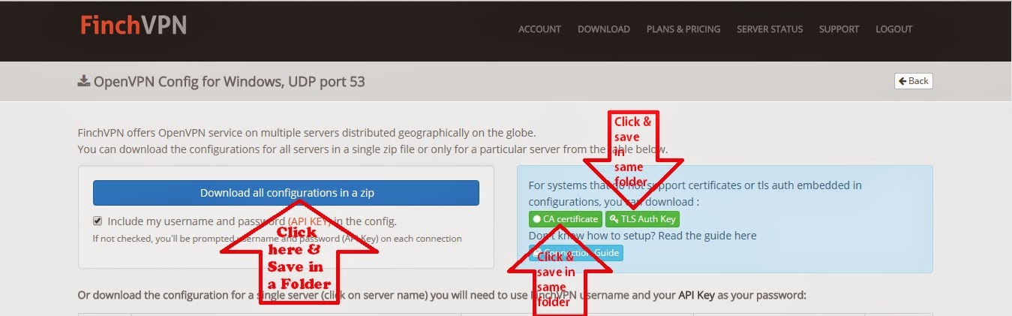
Task: Click the Back button
Action: point(913,81)
